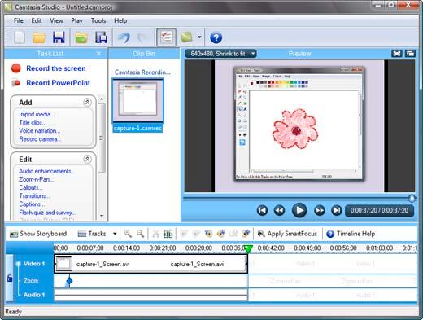Viewport: 423px width, 320px height.
Task: Select capture-1.camrec thumbnail in Clip Bin
Action: (137, 100)
